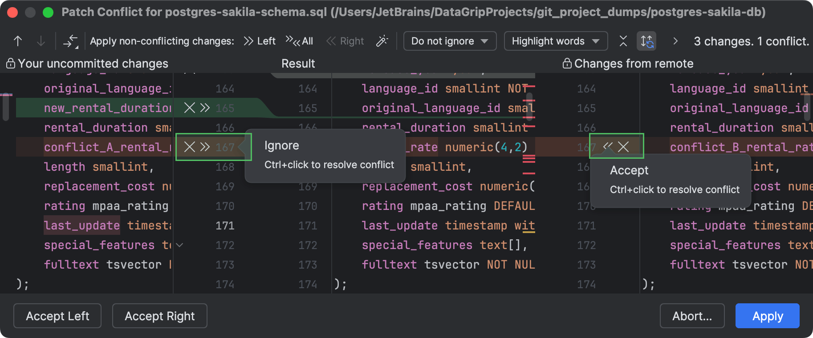
Task: Go to next difference down arrow
Action: point(41,41)
